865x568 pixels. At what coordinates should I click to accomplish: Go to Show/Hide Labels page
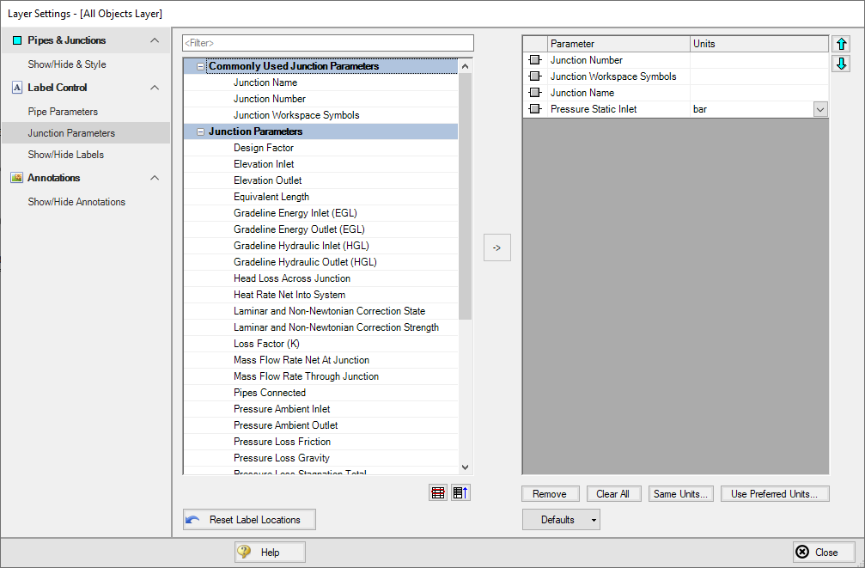pyautogui.click(x=66, y=155)
